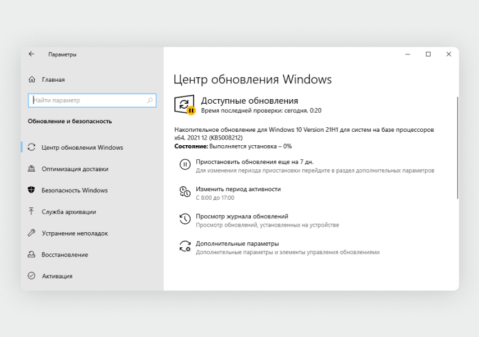Open Безопасность Windows section

click(x=75, y=190)
